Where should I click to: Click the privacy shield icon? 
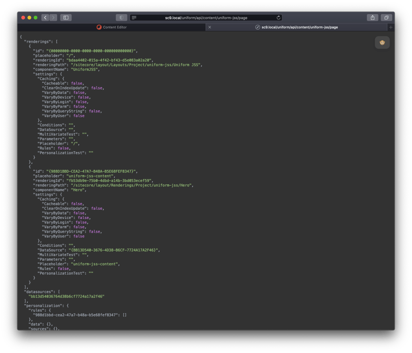tap(122, 18)
